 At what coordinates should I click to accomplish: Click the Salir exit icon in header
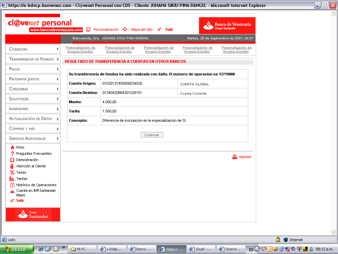pos(159,29)
